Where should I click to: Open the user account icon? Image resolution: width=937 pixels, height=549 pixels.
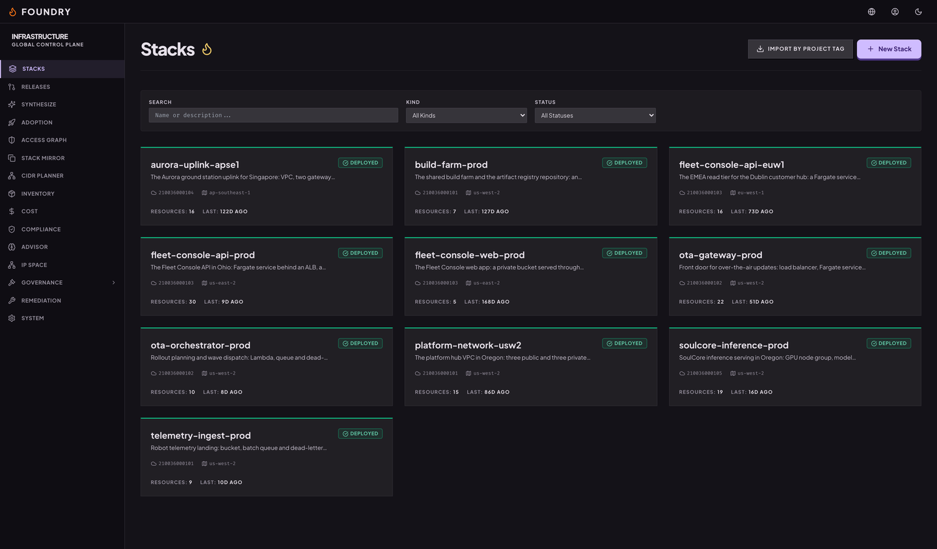tap(895, 12)
